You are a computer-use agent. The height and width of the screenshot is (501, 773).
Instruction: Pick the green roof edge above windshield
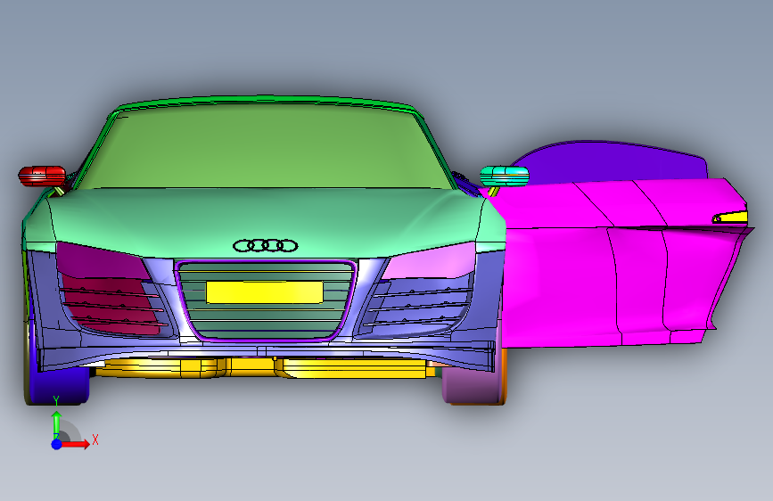[x=267, y=101]
